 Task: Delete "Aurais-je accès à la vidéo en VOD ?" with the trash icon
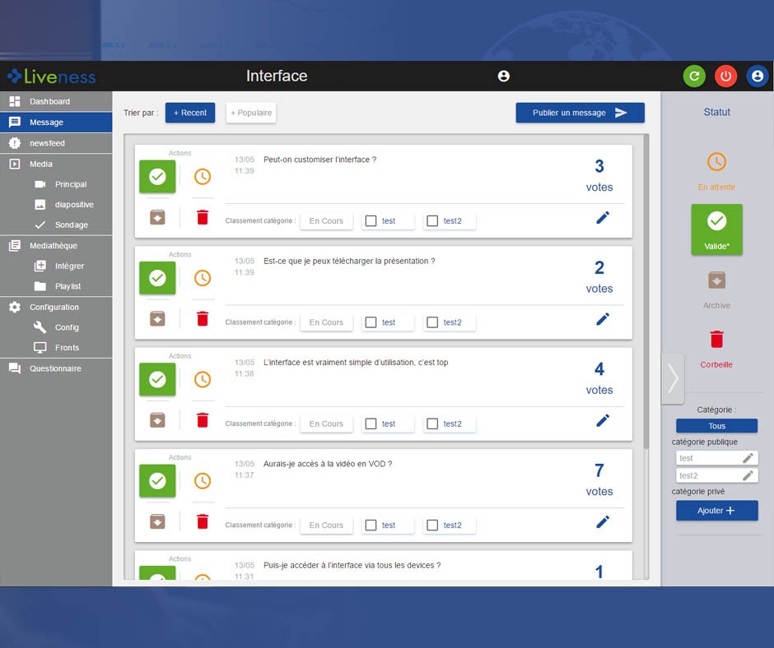(203, 521)
